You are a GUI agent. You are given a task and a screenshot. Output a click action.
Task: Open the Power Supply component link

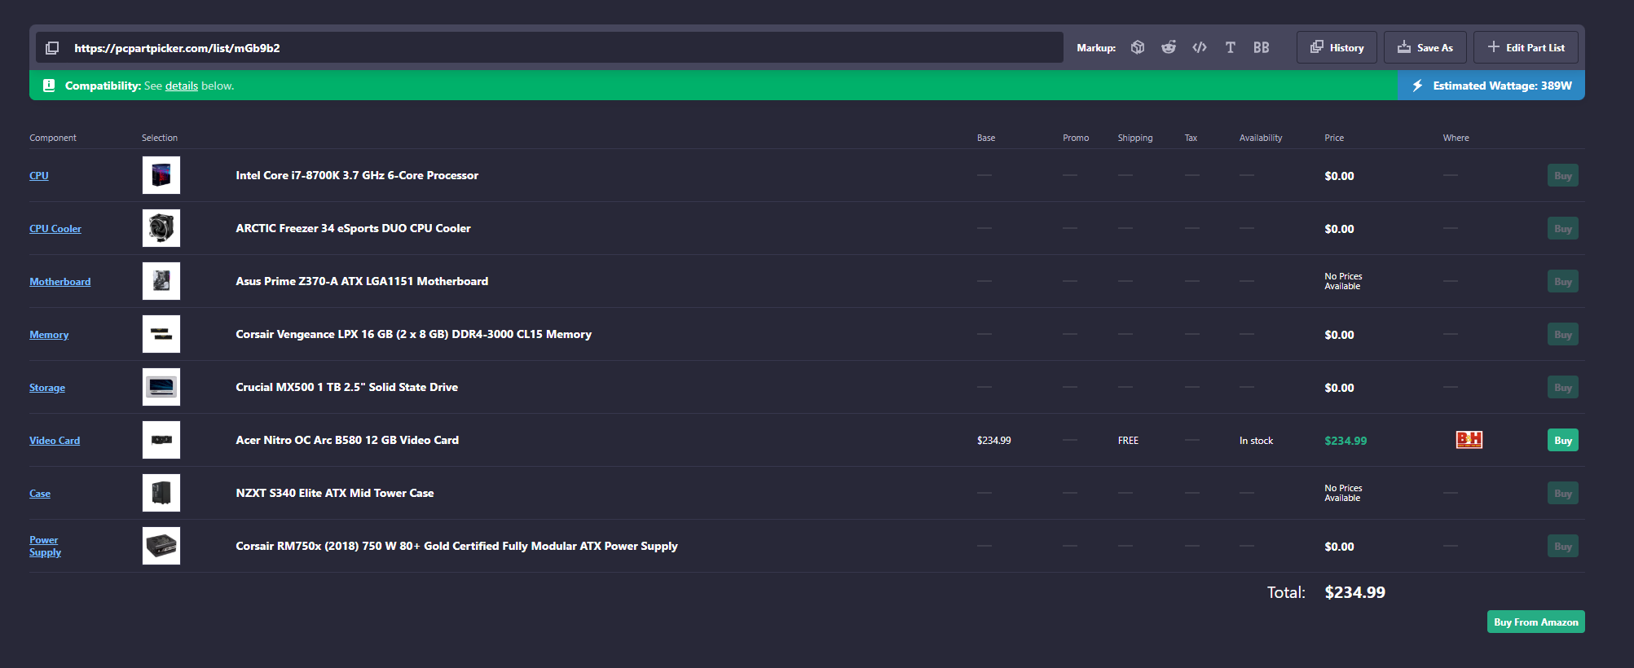pyautogui.click(x=45, y=546)
